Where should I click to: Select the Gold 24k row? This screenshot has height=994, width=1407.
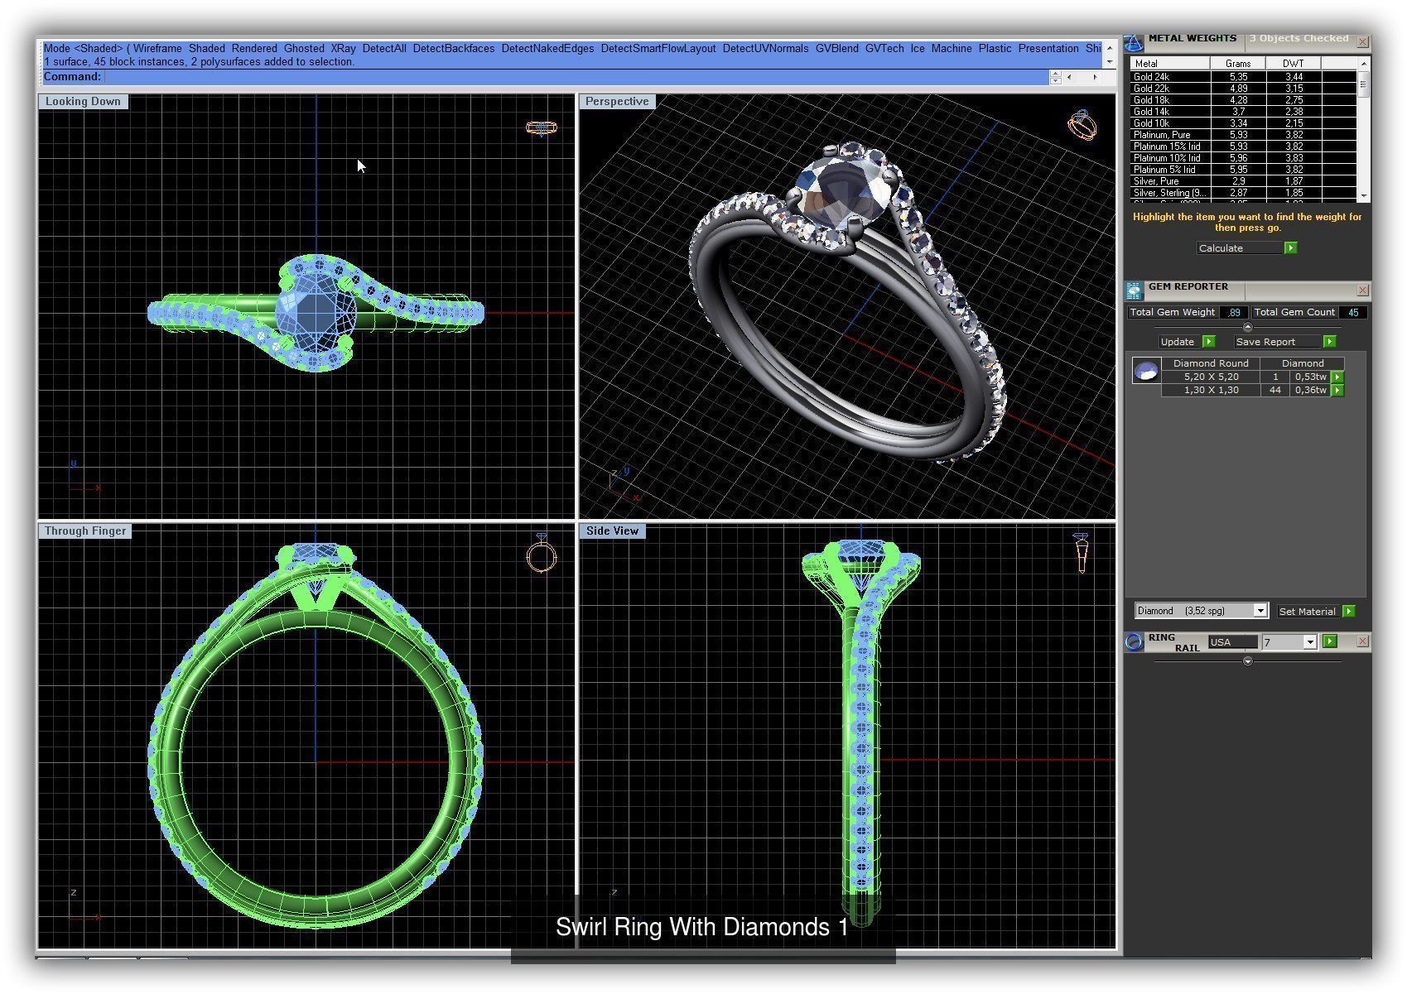(1244, 77)
